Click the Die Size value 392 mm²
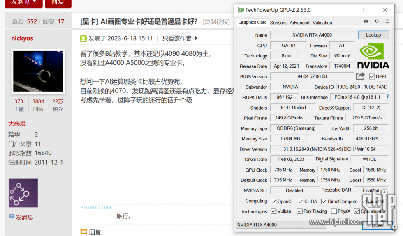Viewport: 403px width, 236px height. 342,56
